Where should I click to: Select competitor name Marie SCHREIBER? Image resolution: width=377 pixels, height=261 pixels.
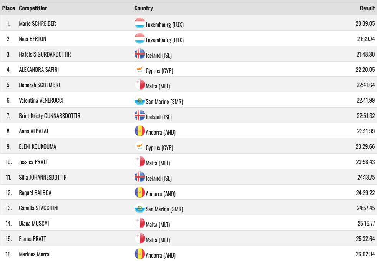coord(38,23)
